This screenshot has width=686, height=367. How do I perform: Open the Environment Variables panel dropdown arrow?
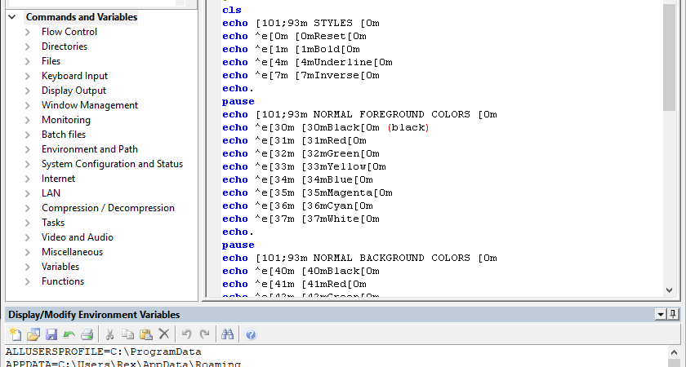tap(661, 314)
